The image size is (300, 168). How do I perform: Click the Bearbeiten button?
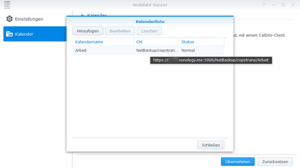pos(120,31)
